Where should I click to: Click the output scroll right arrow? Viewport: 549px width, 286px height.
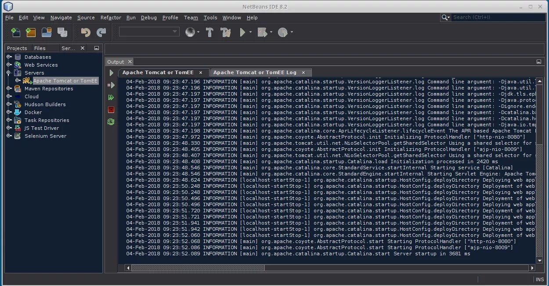tap(532, 268)
